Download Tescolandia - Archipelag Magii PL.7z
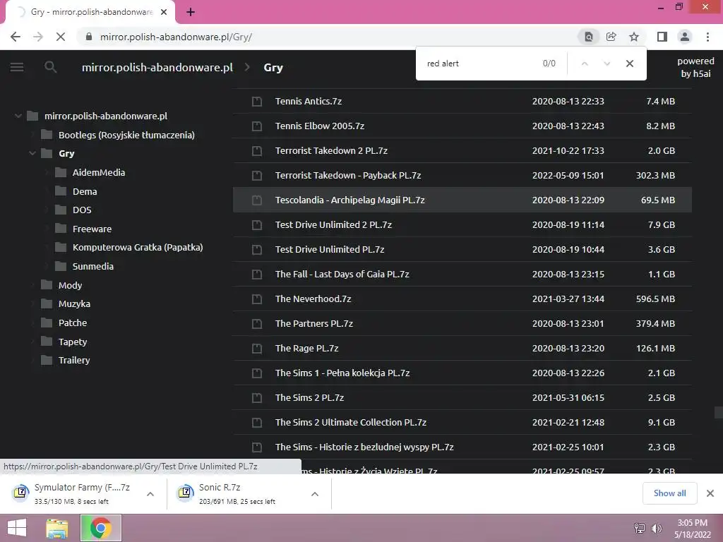Viewport: 723px width, 542px height. point(350,200)
